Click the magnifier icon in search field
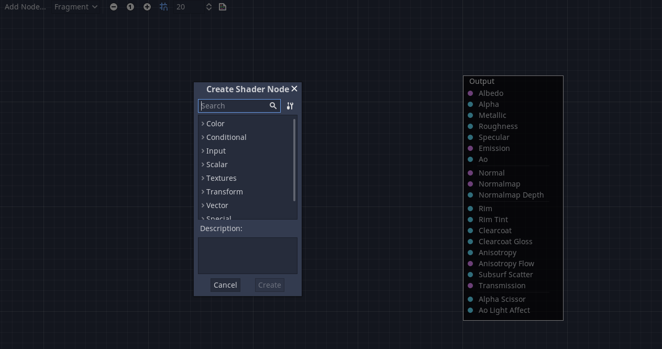The height and width of the screenshot is (349, 662). [273, 106]
